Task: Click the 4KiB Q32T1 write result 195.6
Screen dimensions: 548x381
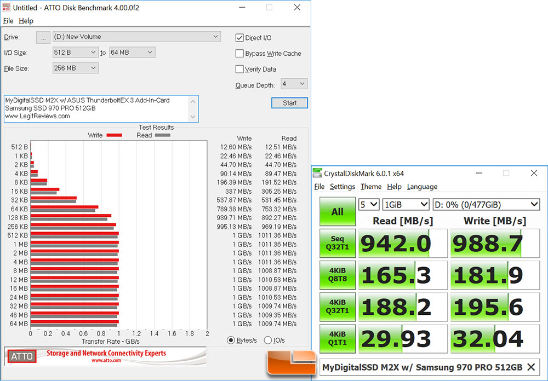Action: tap(495, 307)
